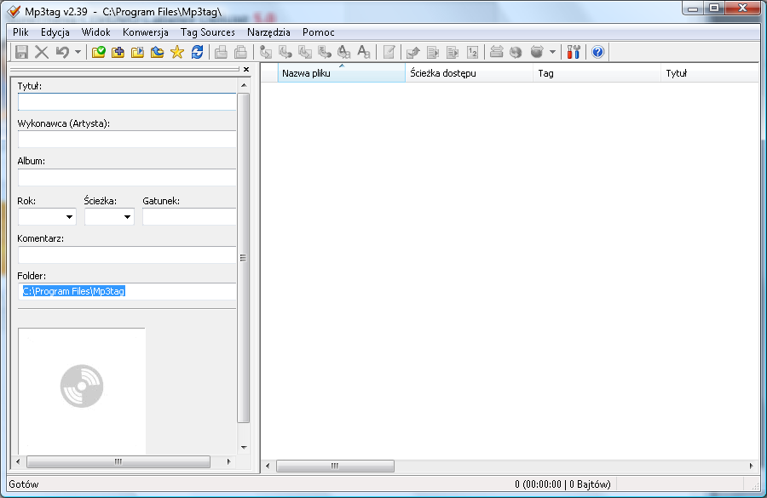767x498 pixels.
Task: Click the globe web sources icon
Action: click(x=516, y=52)
